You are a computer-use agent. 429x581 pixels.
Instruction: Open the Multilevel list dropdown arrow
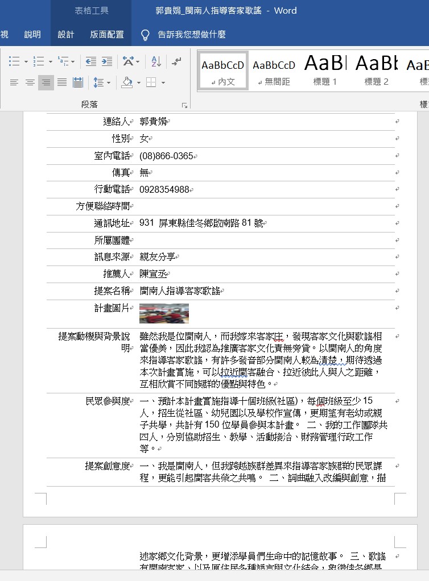[x=73, y=61]
